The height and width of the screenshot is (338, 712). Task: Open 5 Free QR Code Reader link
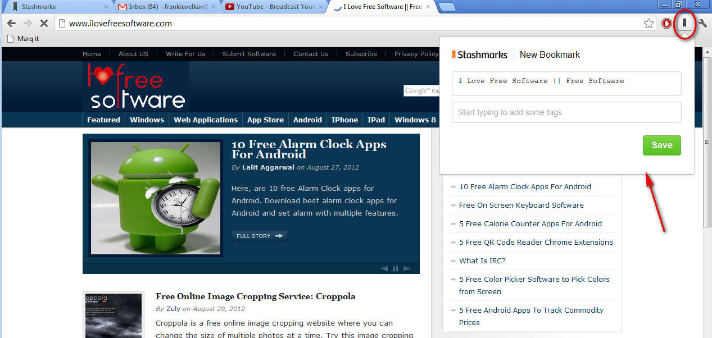(536, 242)
